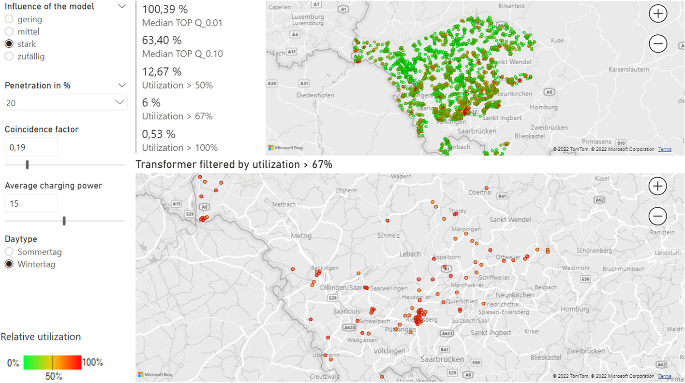Viewport: 685px width, 383px height.
Task: Click the 'Zweibrücken' label on lower map
Action: pyautogui.click(x=586, y=351)
